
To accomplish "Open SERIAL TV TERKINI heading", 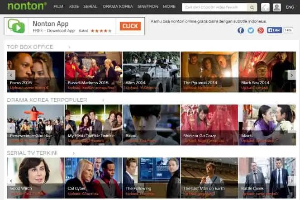I will pos(32,153).
